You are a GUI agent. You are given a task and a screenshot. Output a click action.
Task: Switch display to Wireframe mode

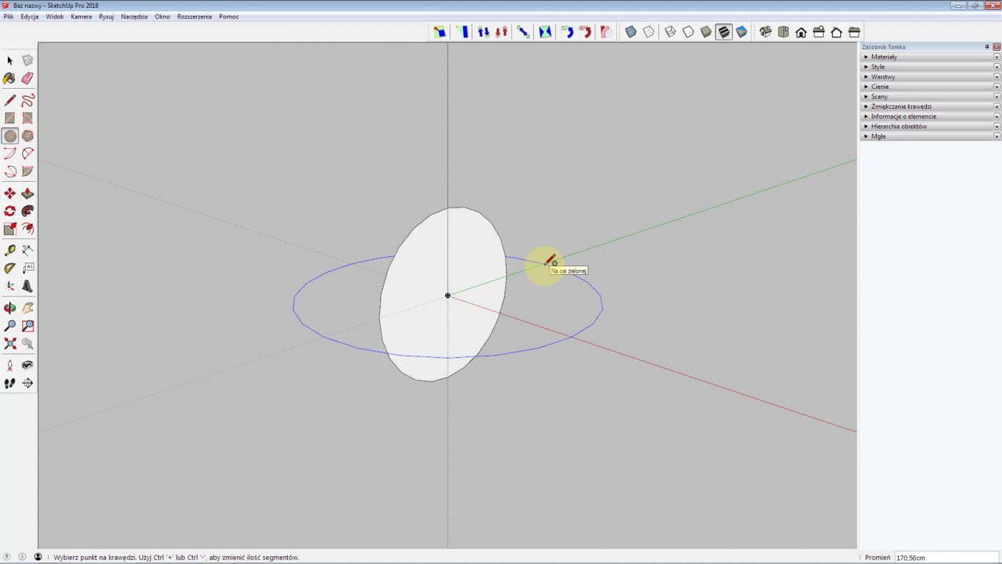pyautogui.click(x=668, y=31)
